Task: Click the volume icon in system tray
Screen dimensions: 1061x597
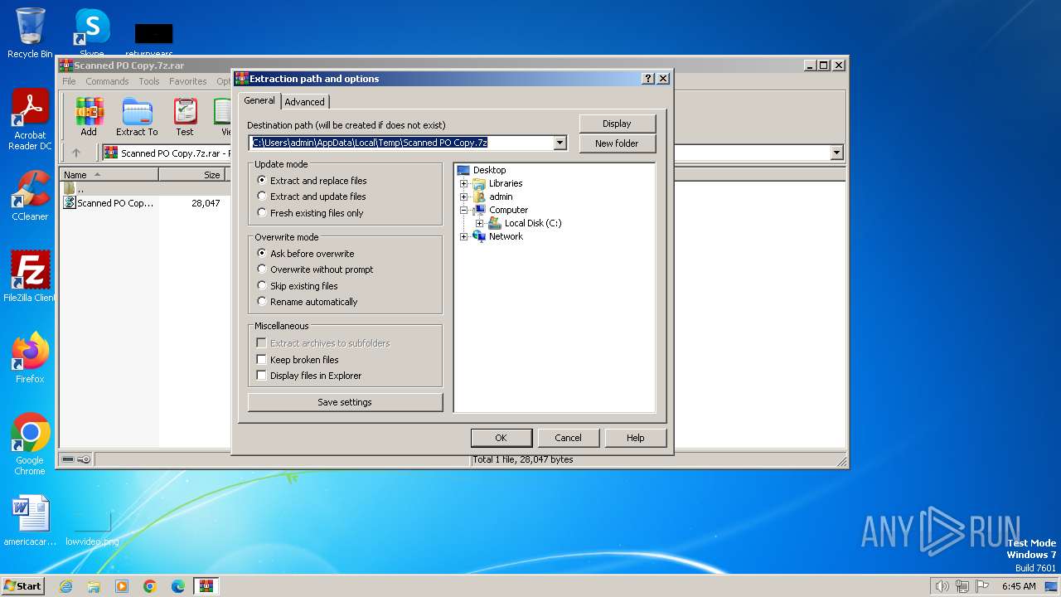Action: click(x=942, y=586)
